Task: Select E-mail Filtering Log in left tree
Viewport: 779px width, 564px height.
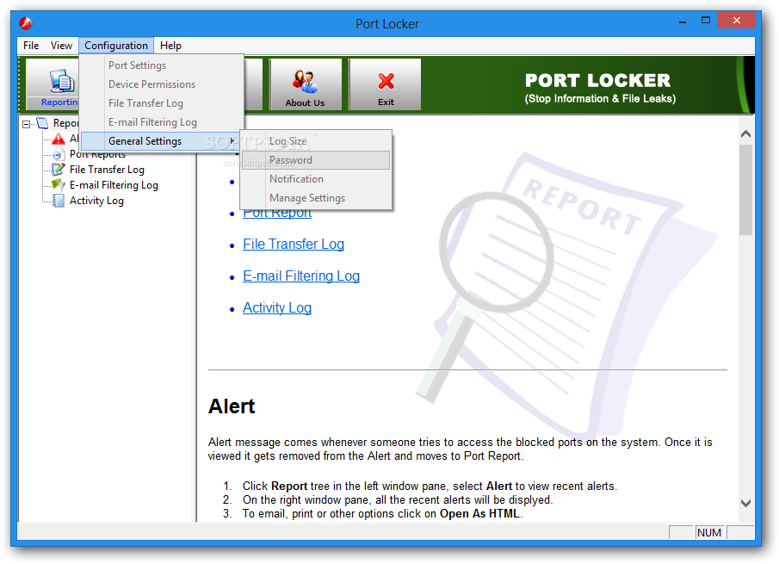Action: [114, 185]
